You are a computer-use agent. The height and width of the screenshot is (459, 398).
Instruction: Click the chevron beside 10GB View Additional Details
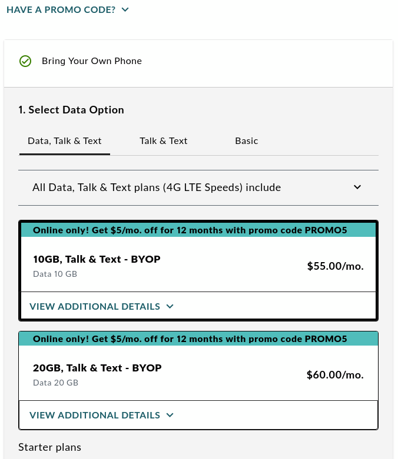click(170, 306)
